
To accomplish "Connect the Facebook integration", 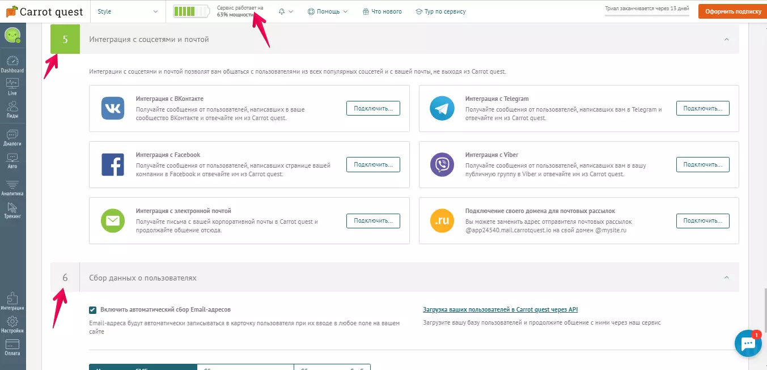I will pos(373,164).
